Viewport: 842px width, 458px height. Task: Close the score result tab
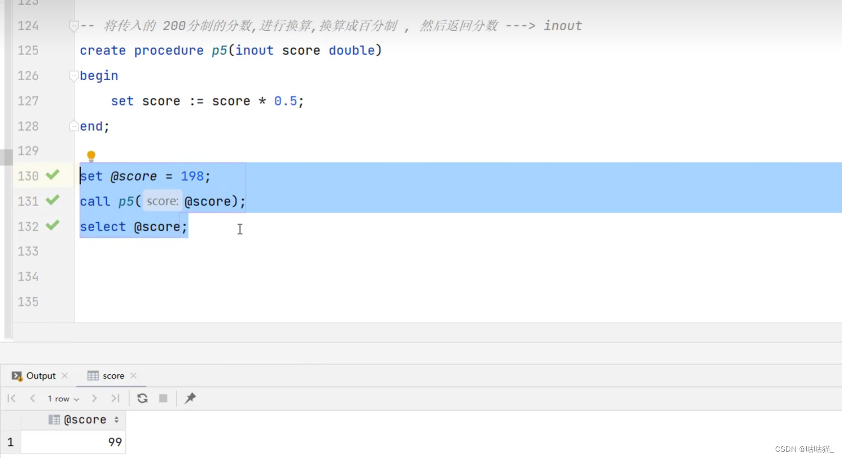133,376
